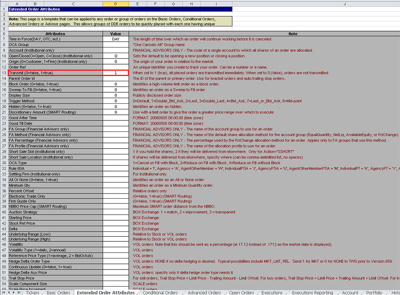The width and height of the screenshot is (400, 295).
Task: Select the 'FA Group (Financial Advisors only)' cell
Action: tap(55, 129)
